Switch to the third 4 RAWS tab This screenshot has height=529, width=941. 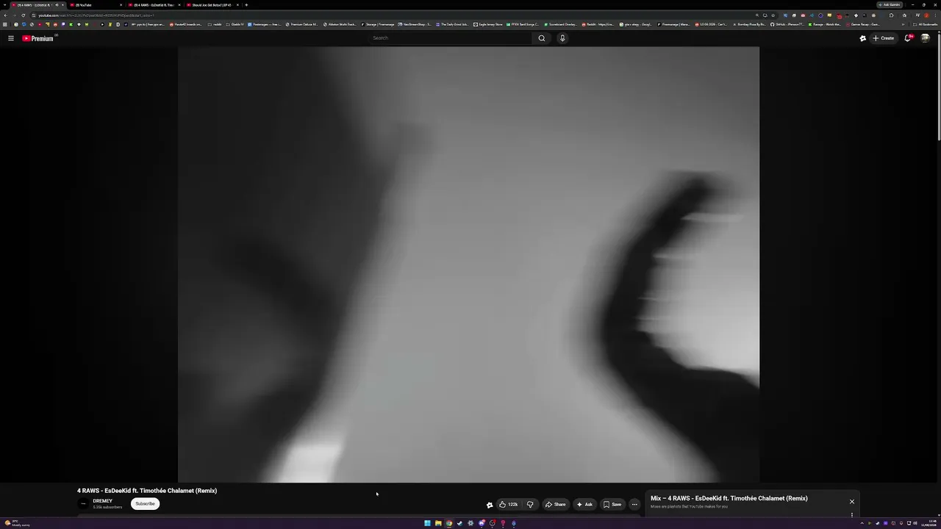pyautogui.click(x=153, y=5)
